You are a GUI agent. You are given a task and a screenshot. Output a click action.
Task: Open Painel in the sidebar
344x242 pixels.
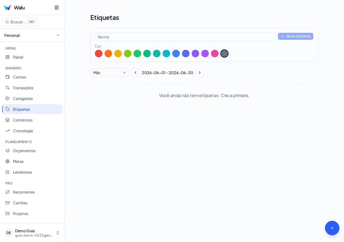[32, 57]
